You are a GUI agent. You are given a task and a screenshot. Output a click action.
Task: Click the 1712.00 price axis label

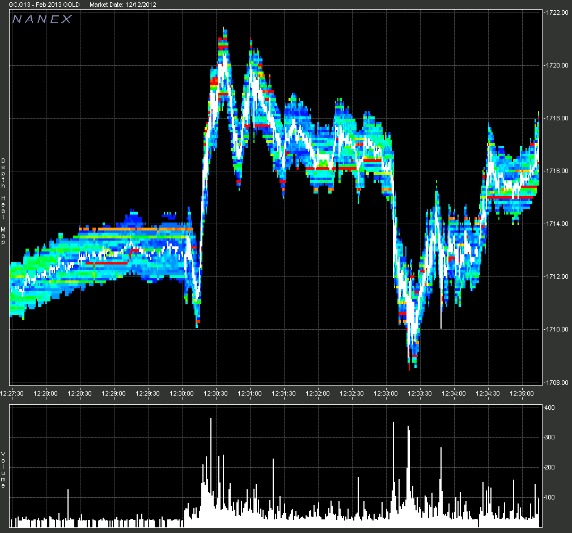pos(557,276)
